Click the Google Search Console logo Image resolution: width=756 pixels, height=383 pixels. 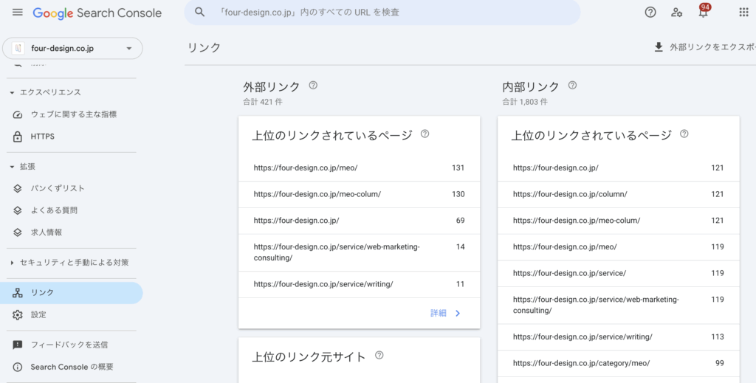[97, 13]
